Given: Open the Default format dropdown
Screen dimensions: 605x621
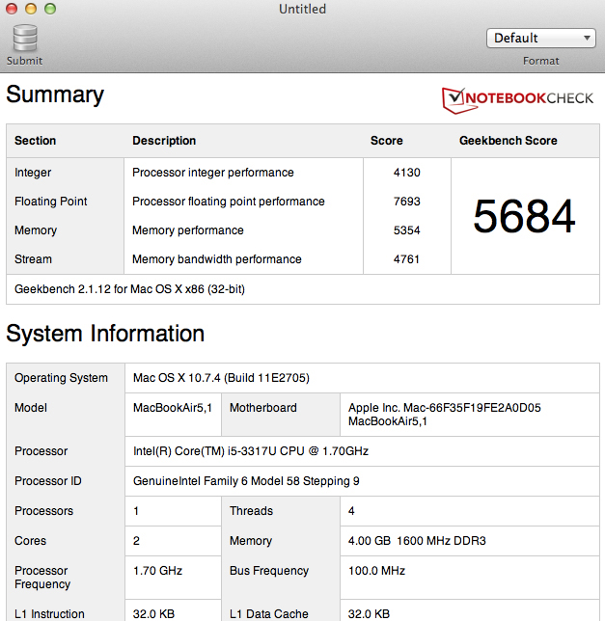Looking at the screenshot, I should (x=540, y=38).
